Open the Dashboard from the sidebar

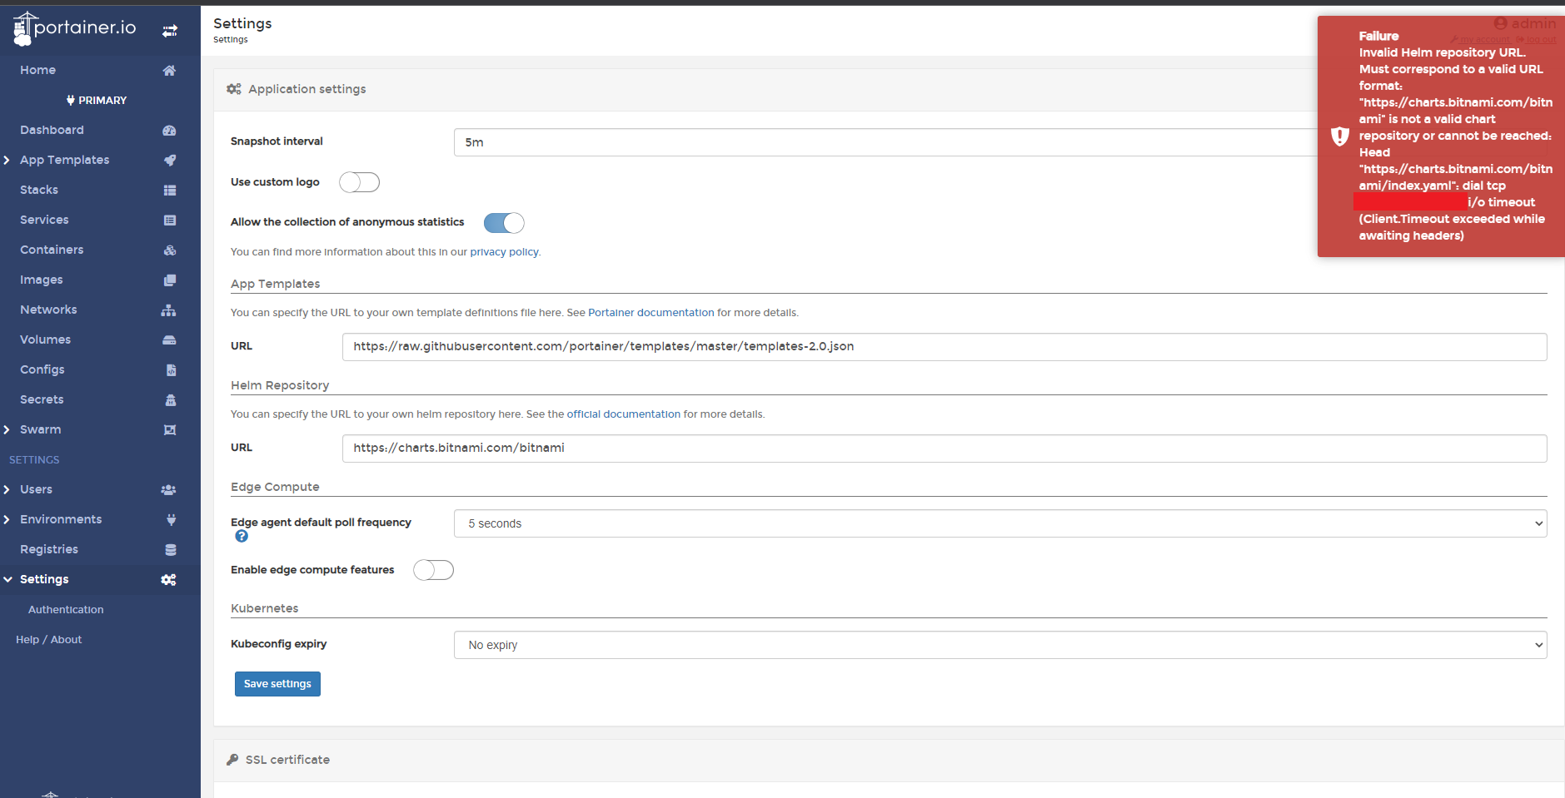[x=52, y=130]
